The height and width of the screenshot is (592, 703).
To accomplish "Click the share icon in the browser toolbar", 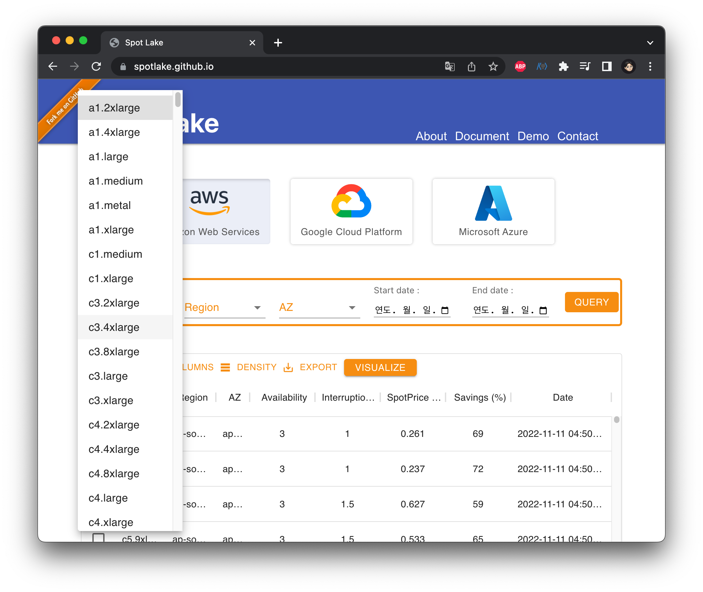I will [x=472, y=66].
